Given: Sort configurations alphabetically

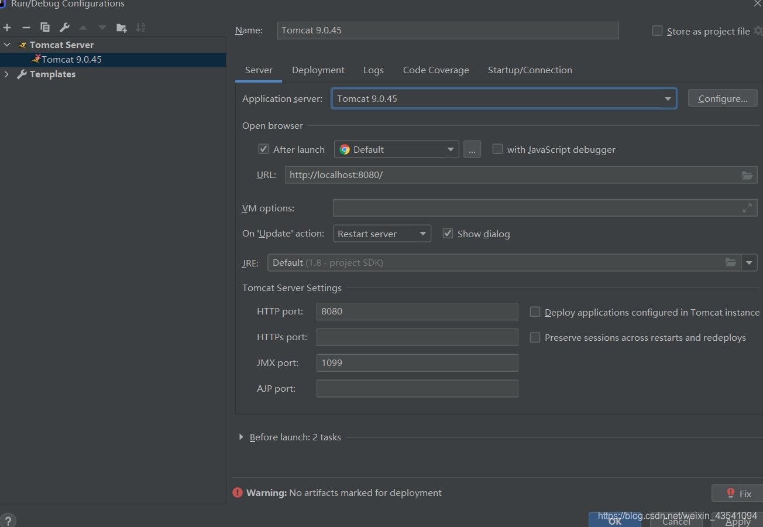Looking at the screenshot, I should (x=140, y=28).
